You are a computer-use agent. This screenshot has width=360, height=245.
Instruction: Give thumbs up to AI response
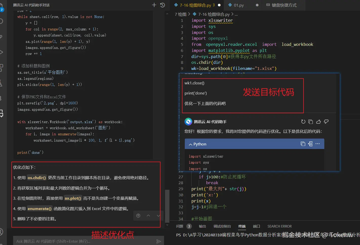318,122
